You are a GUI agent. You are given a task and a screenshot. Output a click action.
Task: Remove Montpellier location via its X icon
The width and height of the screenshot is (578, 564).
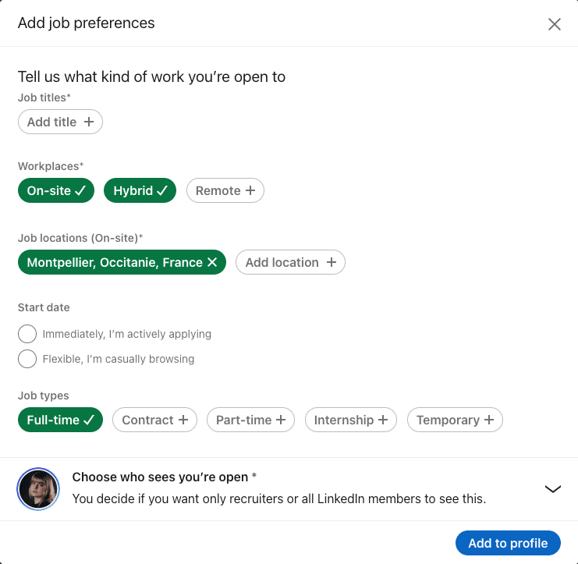212,262
